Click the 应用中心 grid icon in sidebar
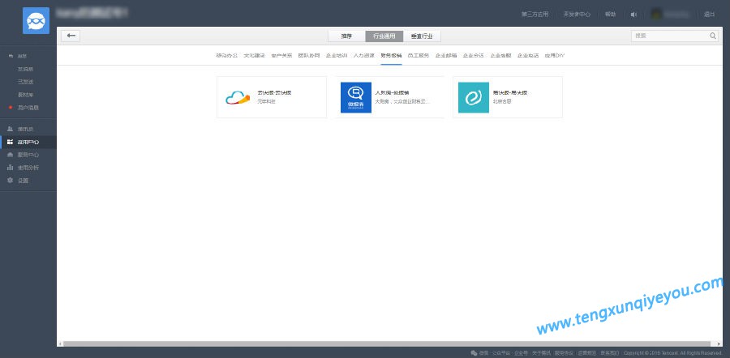This screenshot has height=358, width=730. (x=11, y=142)
